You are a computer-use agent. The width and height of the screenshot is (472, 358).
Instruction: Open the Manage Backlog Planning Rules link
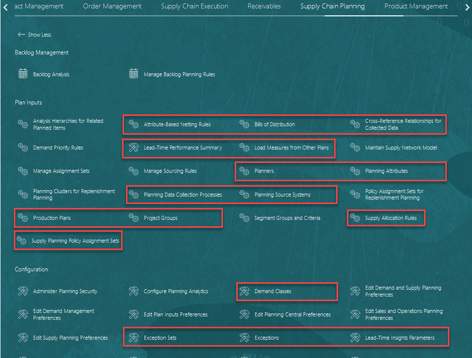tap(179, 74)
